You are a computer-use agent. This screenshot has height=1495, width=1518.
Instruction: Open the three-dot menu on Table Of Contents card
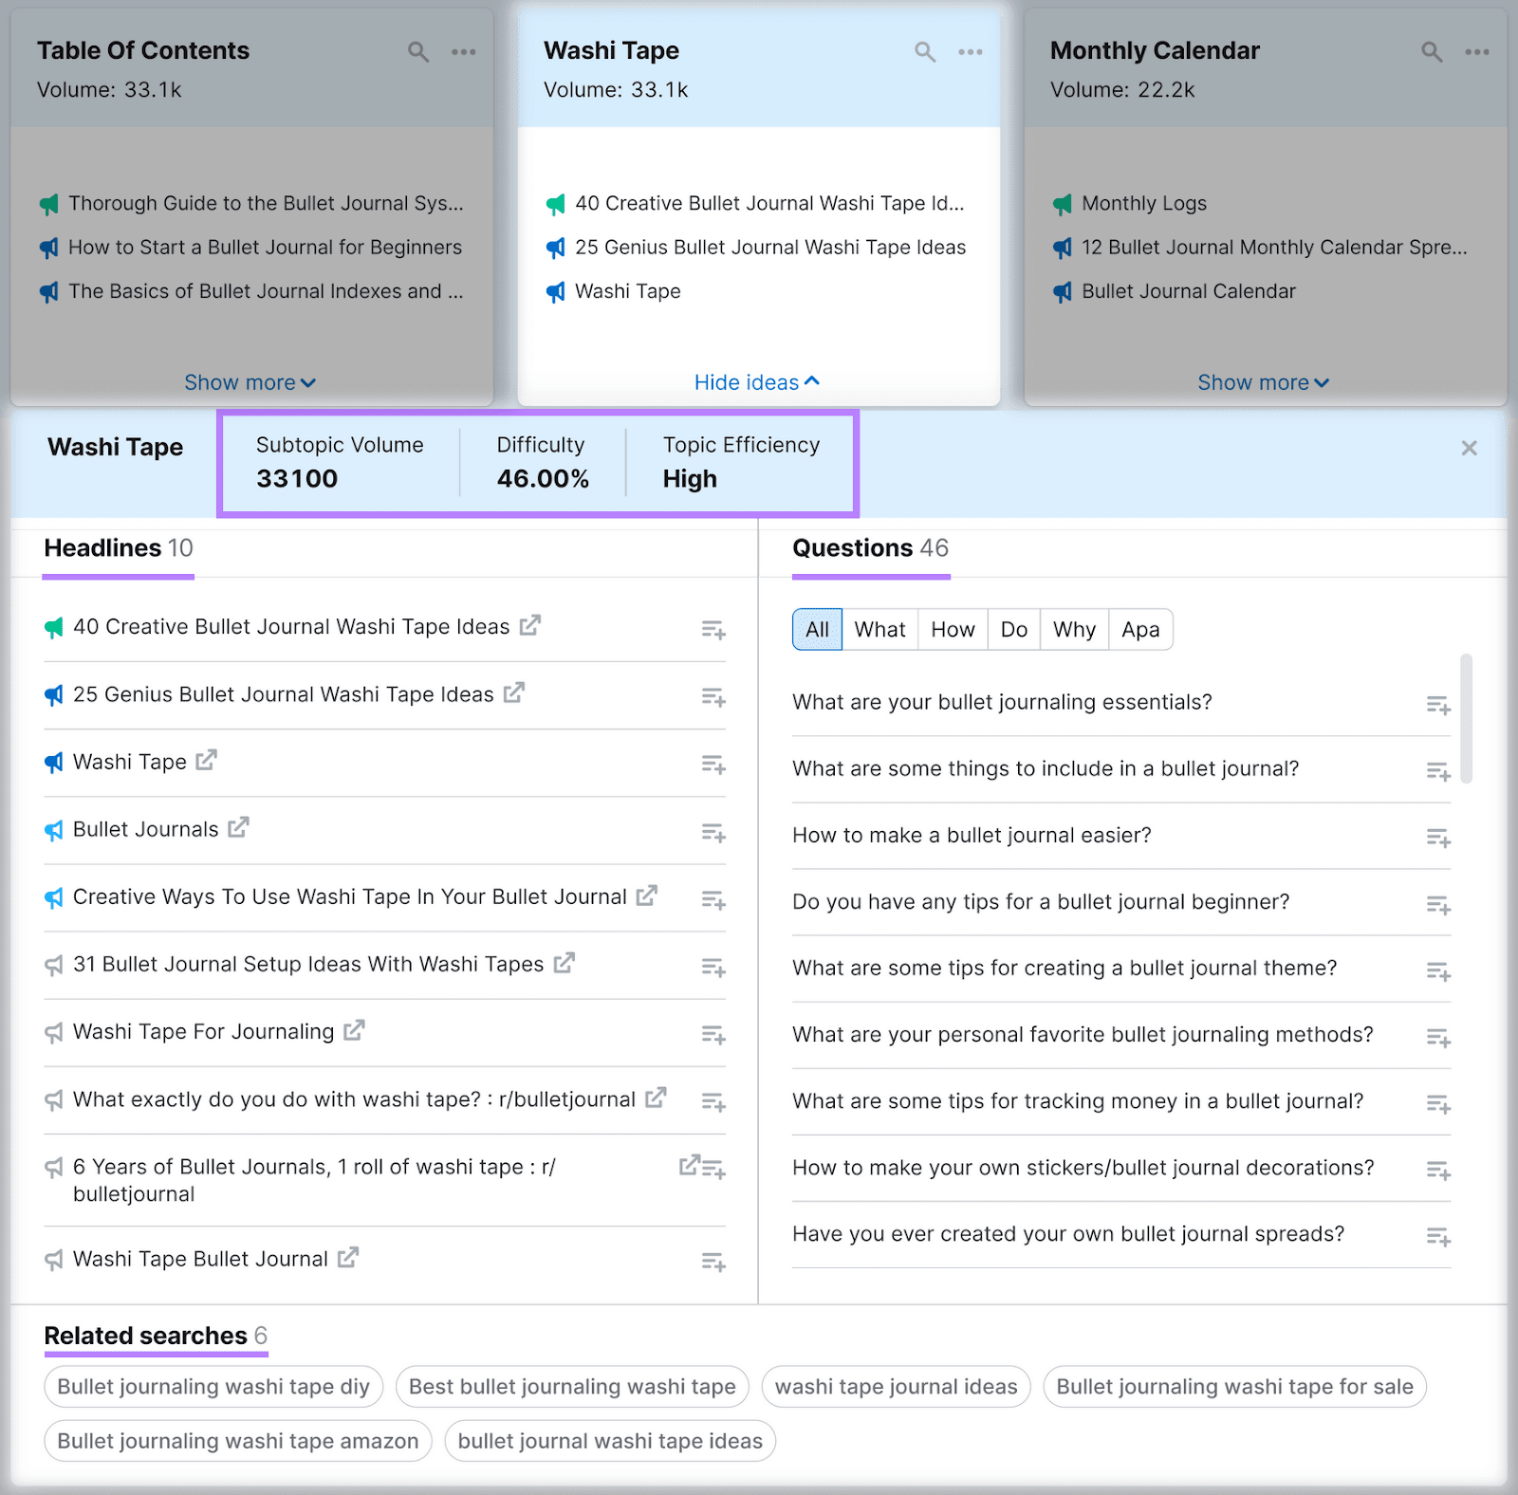coord(464,52)
